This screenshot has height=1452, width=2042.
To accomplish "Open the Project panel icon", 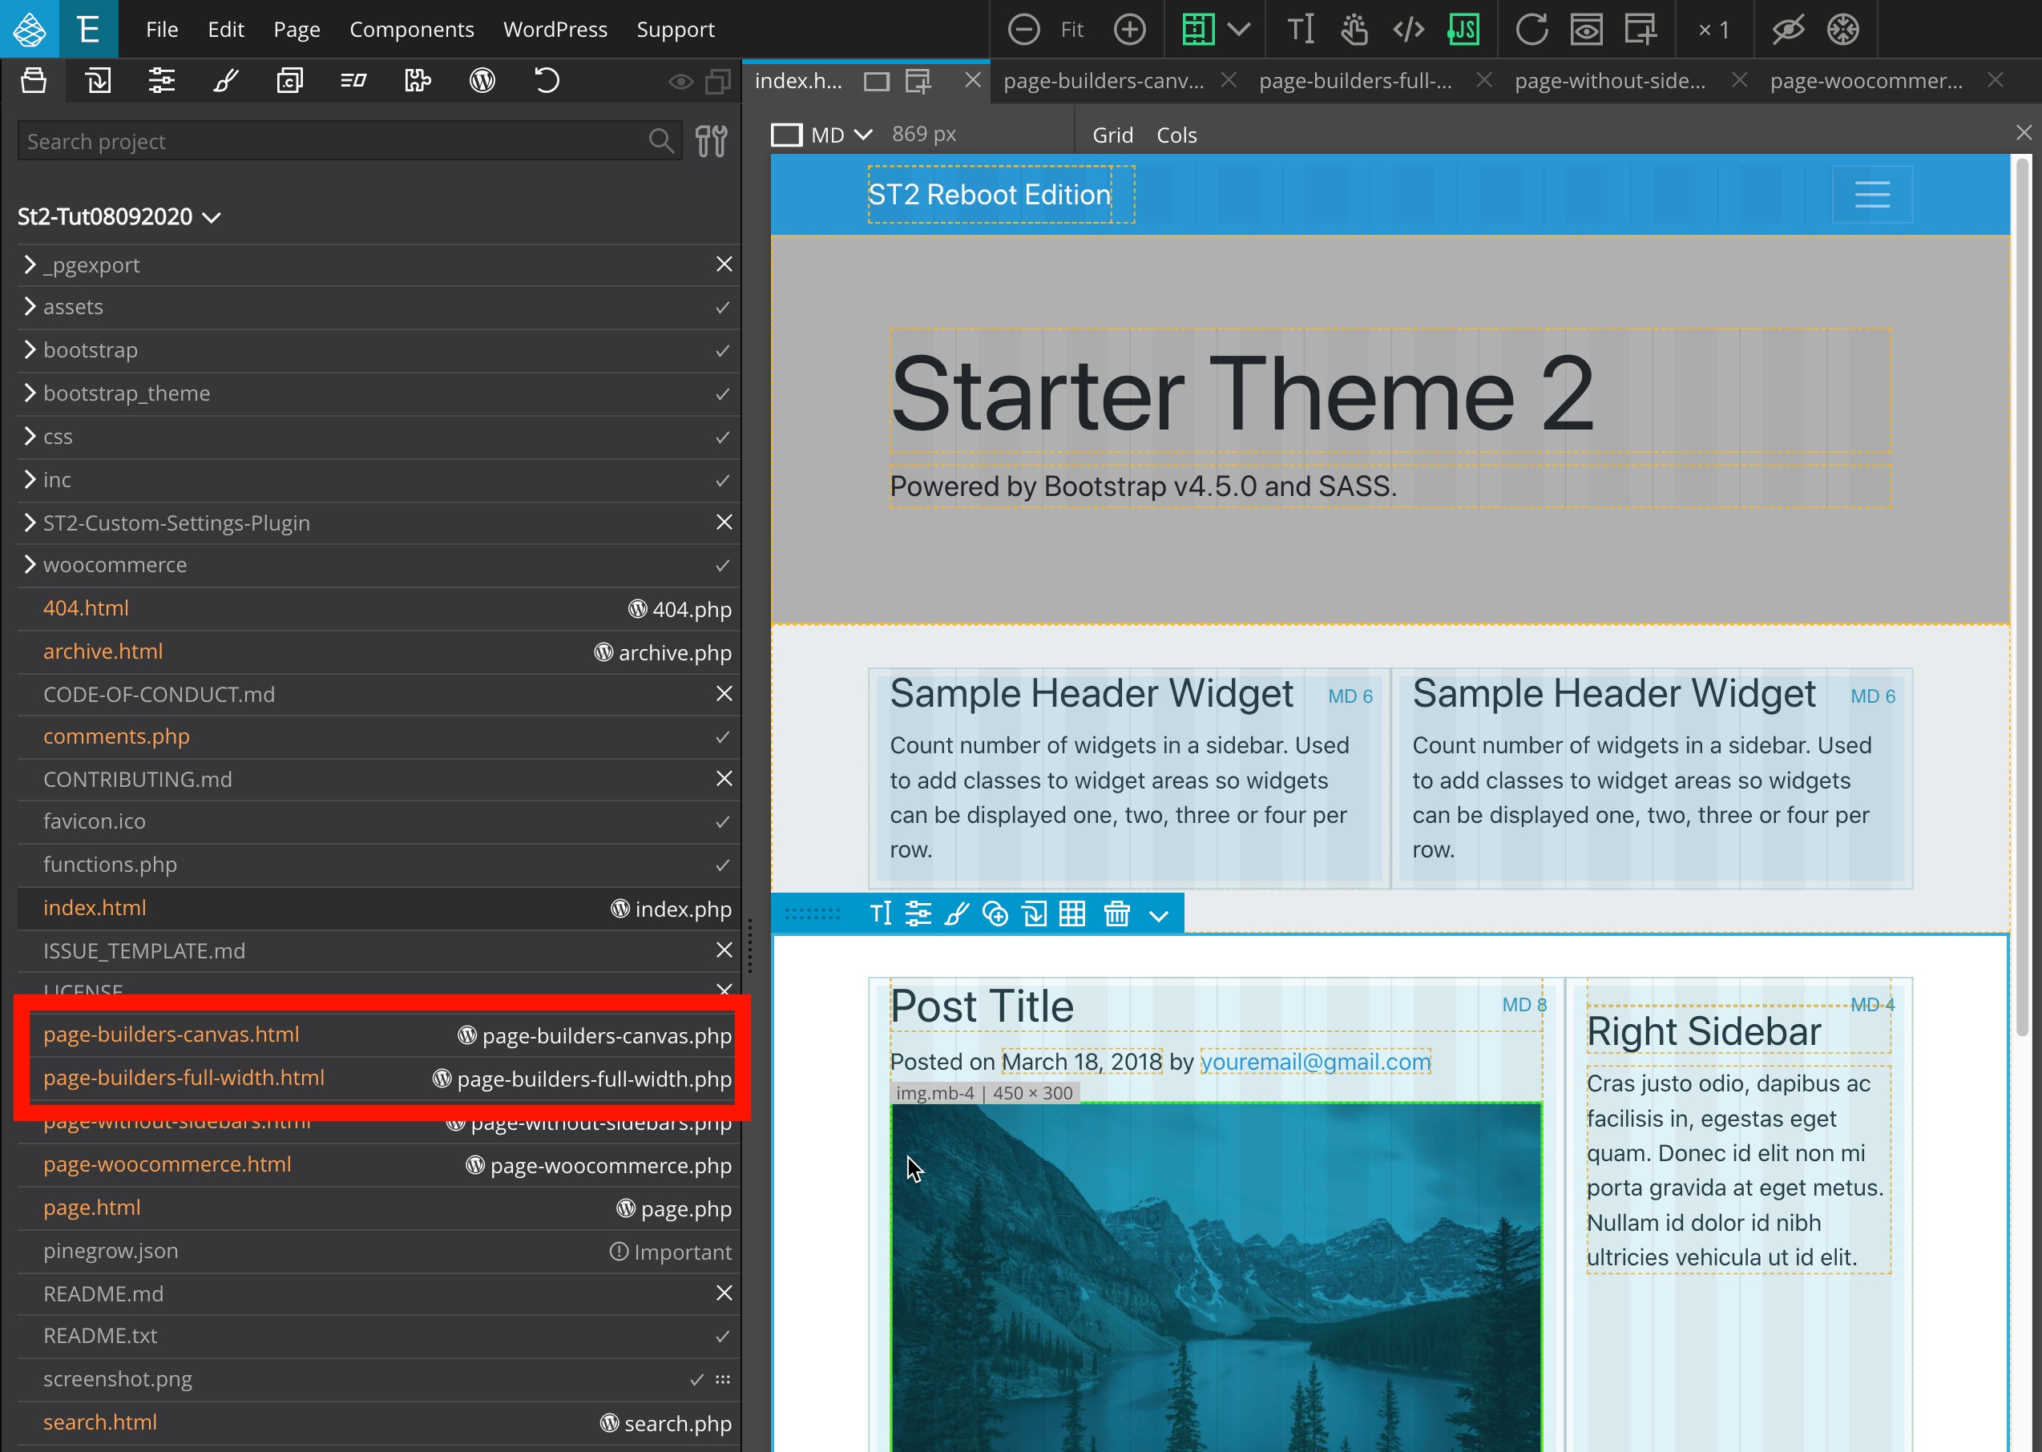I will [34, 80].
